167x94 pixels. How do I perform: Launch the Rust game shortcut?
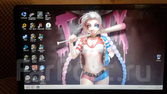tap(35, 68)
